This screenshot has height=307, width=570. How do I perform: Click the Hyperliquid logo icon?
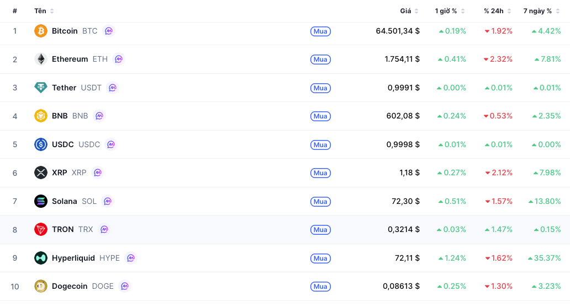click(41, 258)
